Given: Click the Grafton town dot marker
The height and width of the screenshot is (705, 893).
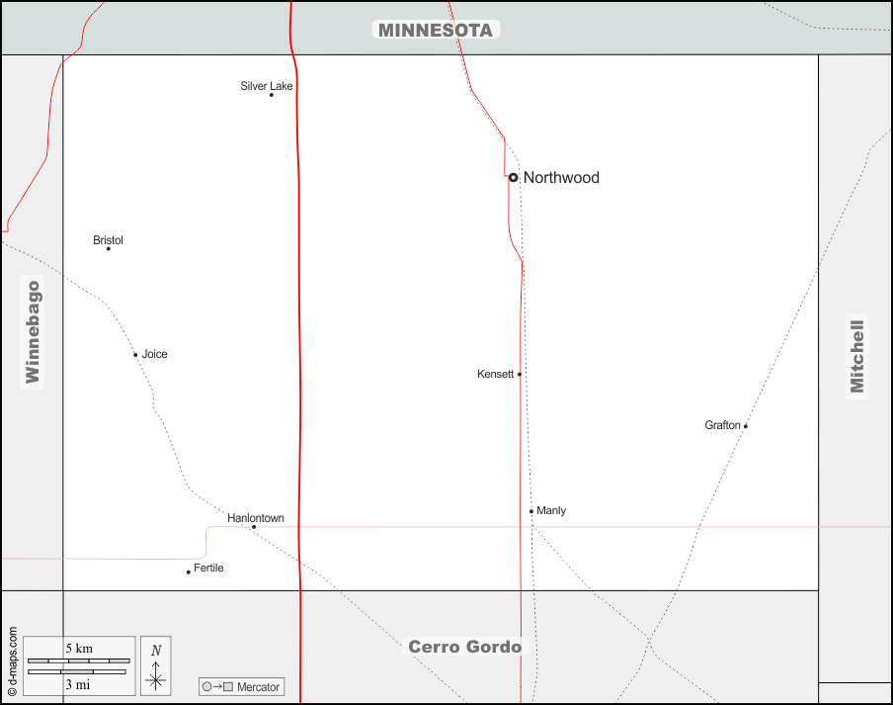Looking at the screenshot, I should [x=746, y=426].
